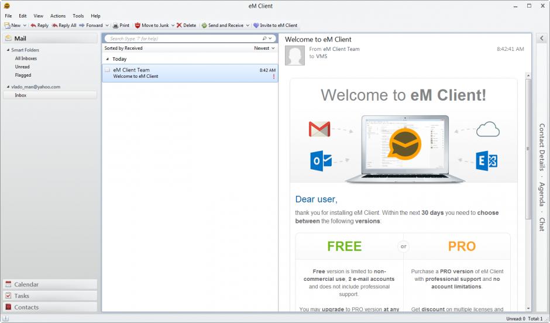Viewport: 550px width, 323px height.
Task: Expand the right sidebar chevron
Action: point(542,38)
